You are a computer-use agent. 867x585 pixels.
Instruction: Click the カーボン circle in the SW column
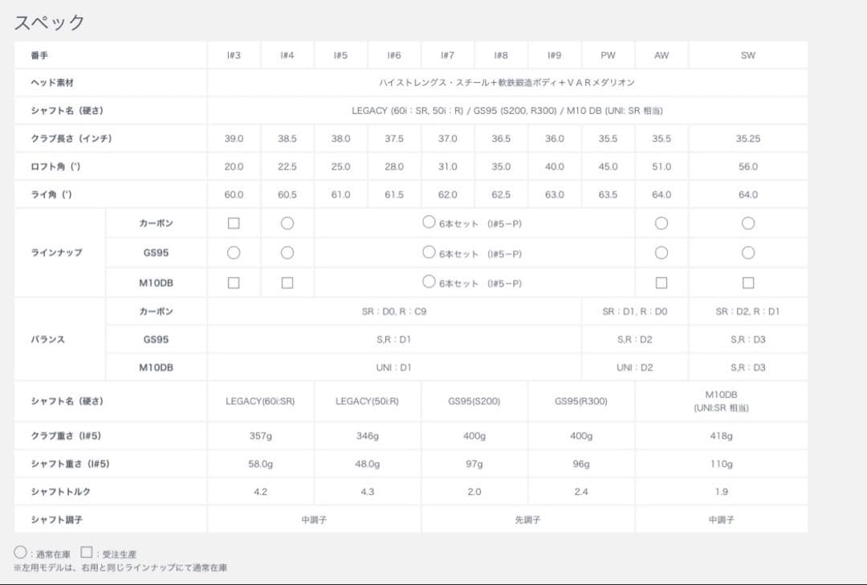748,223
